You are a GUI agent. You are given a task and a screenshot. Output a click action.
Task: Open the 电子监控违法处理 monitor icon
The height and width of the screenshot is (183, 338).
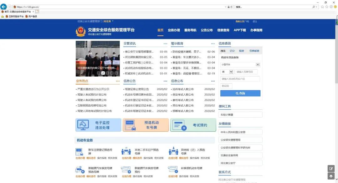tap(83, 125)
